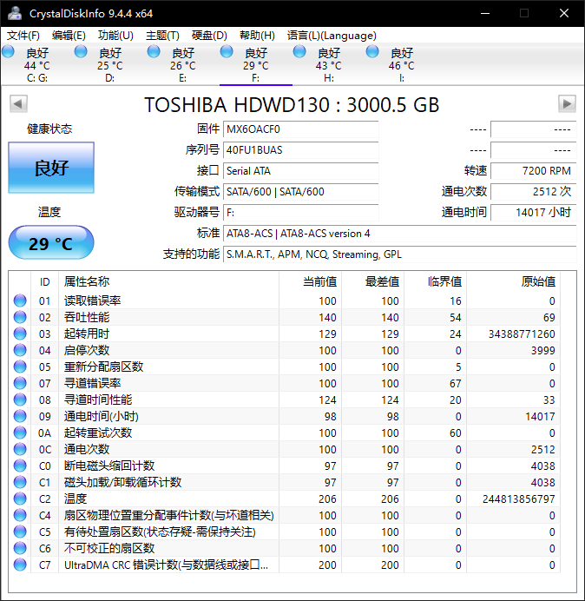Click the 属性名称 column header
This screenshot has height=601, width=585.
(168, 281)
